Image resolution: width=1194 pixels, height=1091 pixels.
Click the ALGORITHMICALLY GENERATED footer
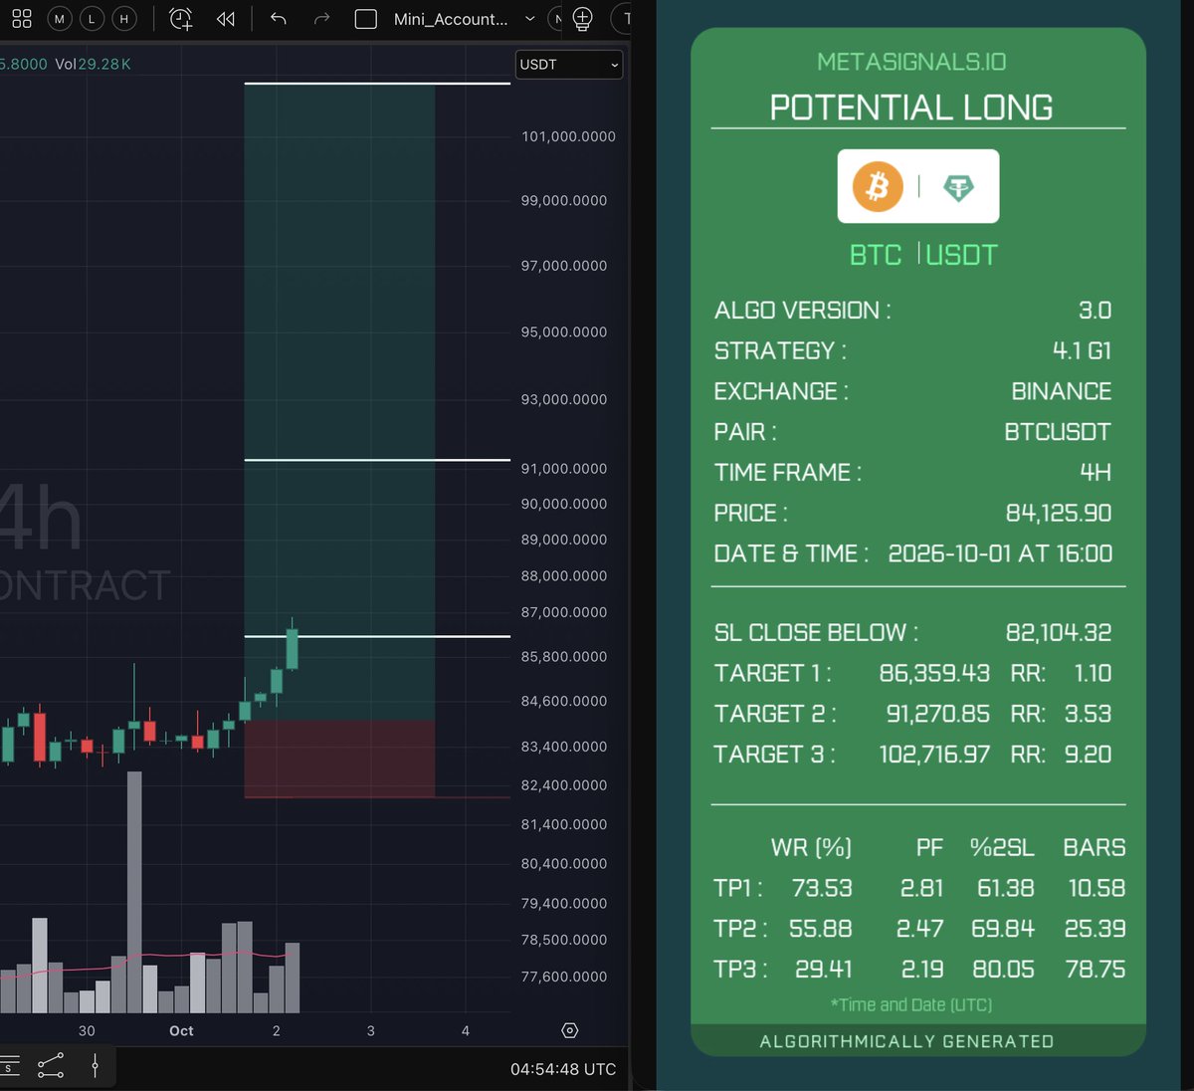906,1041
